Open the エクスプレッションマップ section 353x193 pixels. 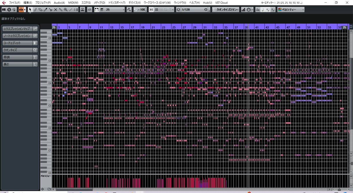click(x=17, y=29)
